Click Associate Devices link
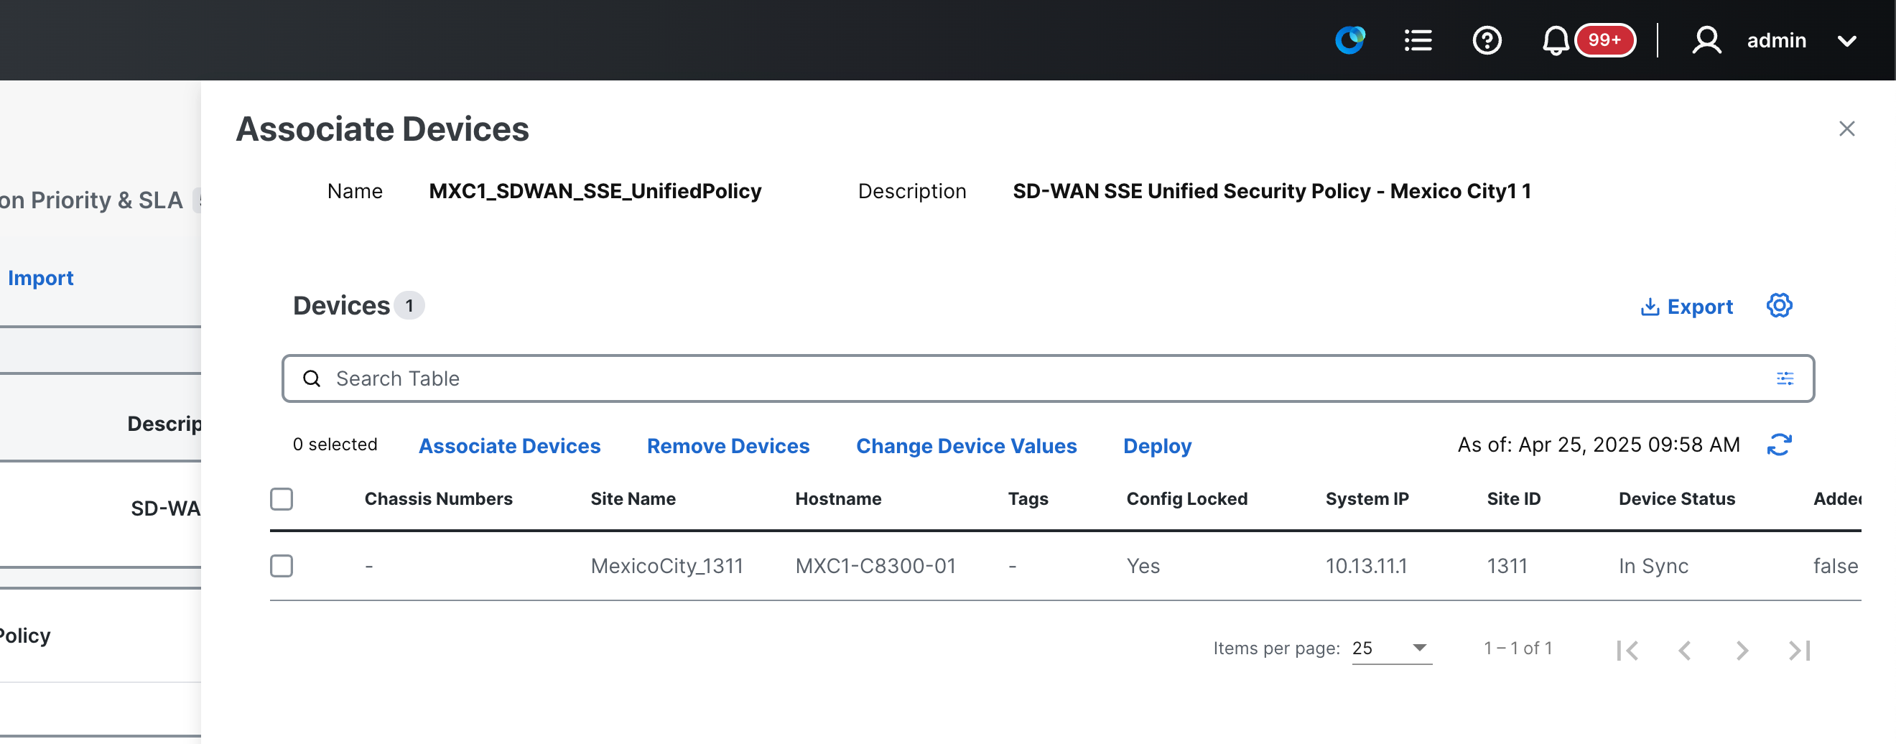 (509, 445)
